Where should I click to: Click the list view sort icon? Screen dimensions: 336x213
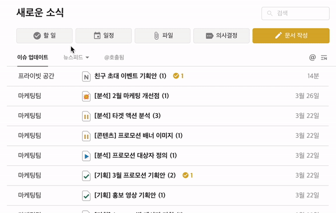(324, 58)
